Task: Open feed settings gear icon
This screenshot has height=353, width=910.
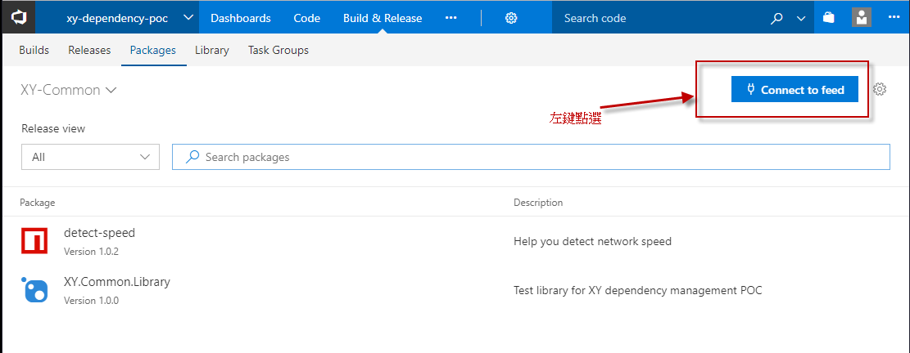Action: [880, 90]
